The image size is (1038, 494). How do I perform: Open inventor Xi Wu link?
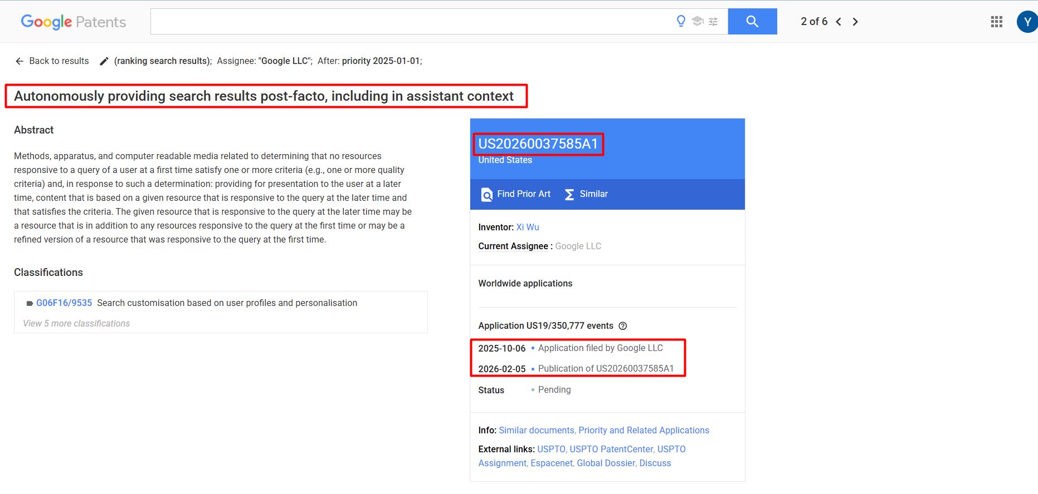click(528, 227)
